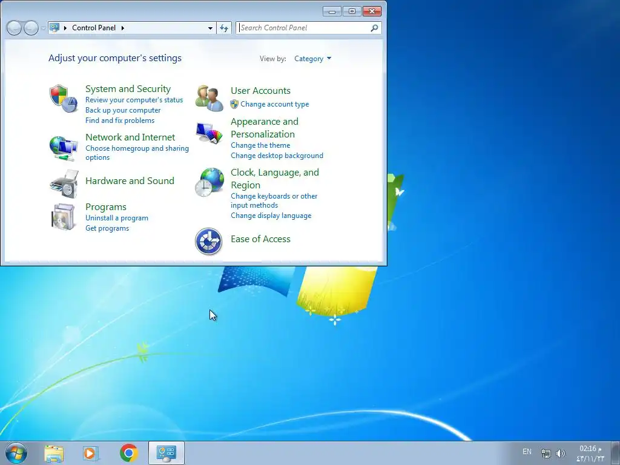
Task: Launch Windows Media Player from taskbar
Action: [91, 453]
